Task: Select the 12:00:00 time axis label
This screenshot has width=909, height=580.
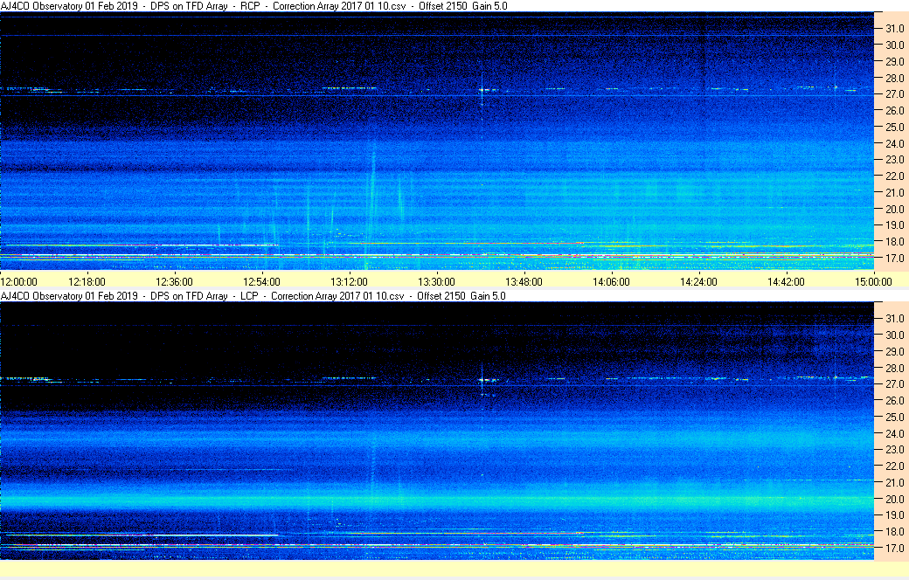Action: 18,281
